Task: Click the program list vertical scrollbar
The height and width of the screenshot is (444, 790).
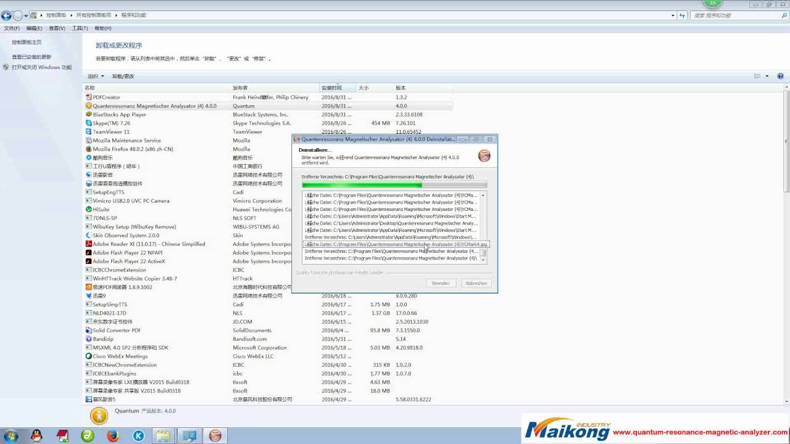Action: tap(786, 244)
